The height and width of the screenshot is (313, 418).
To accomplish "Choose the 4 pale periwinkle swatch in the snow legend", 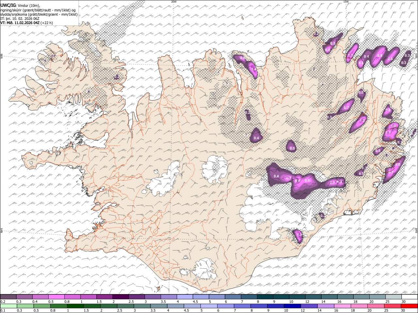I will point(185,297).
